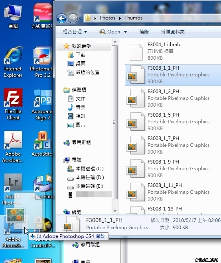Select file F3008_1_3_PH
This screenshot has width=221, height=263.
[x=173, y=98]
